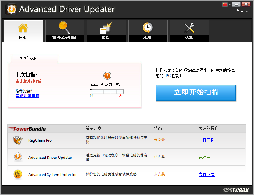The height and width of the screenshot is (195, 254).
Task: Switch to the 状态 tab label
Action: click(23, 37)
